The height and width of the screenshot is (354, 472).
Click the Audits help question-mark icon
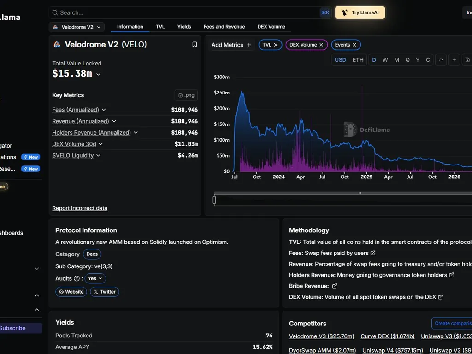point(77,278)
